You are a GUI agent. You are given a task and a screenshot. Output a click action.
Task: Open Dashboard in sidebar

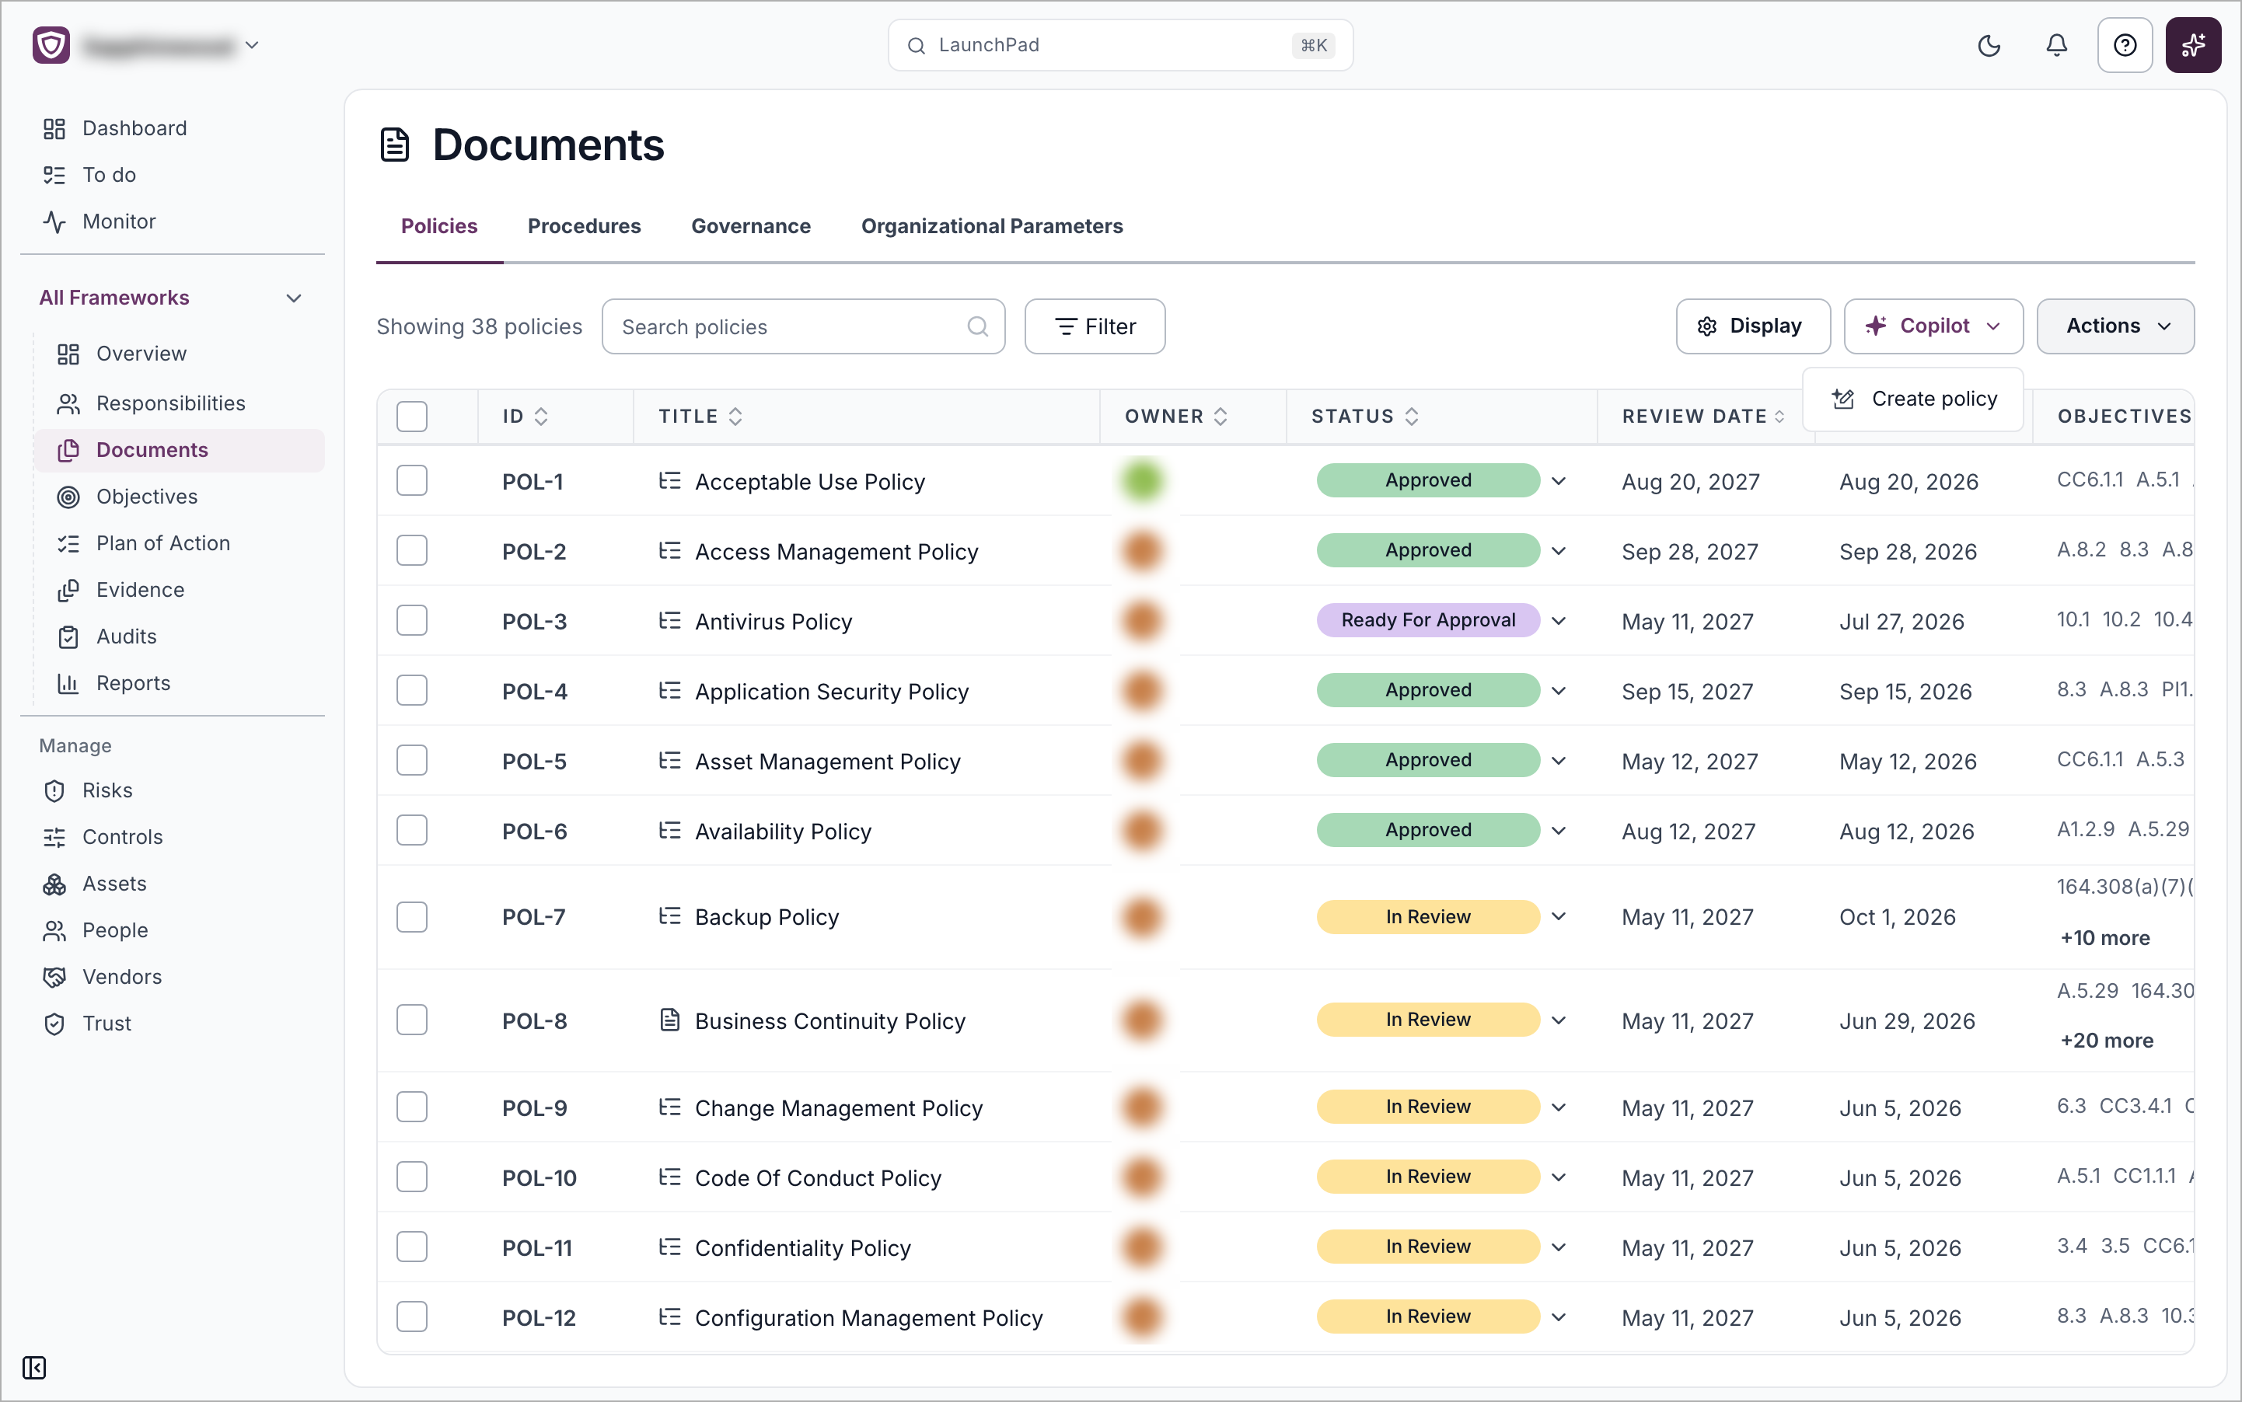tap(134, 128)
